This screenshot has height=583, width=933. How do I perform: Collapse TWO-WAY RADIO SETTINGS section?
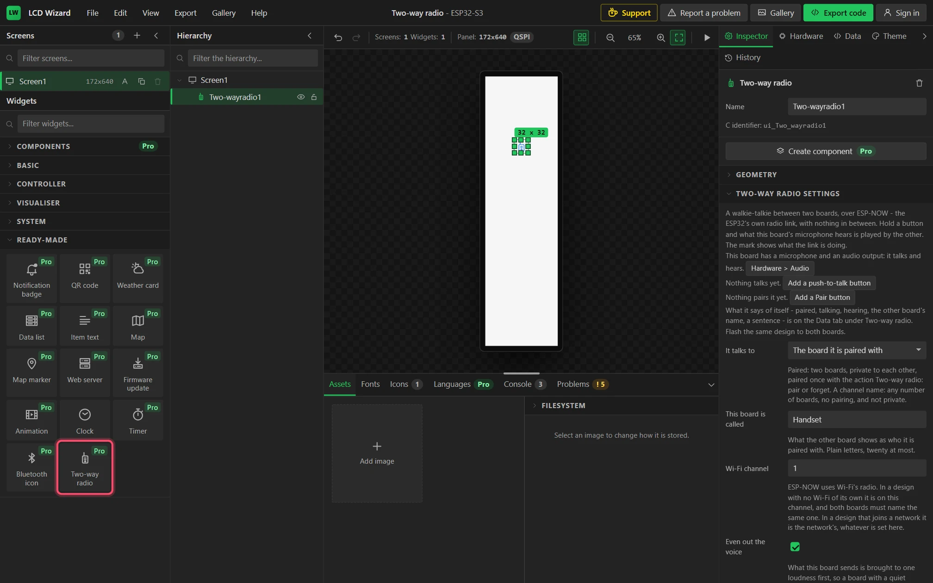click(826, 194)
